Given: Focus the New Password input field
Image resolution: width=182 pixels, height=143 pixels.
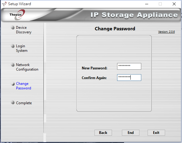Looking at the screenshot, I should coord(129,66).
